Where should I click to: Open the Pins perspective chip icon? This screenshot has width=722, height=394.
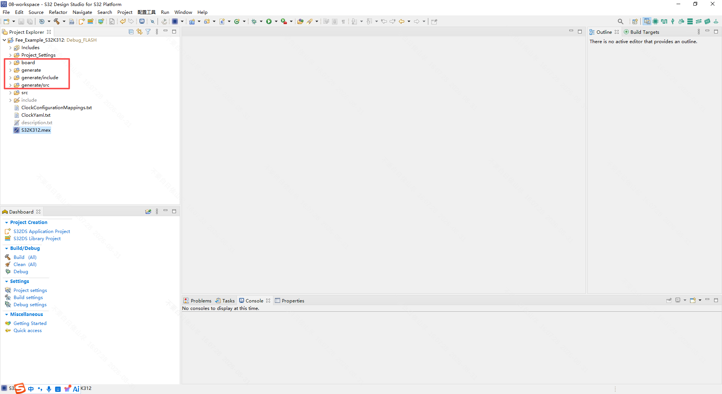click(655, 21)
